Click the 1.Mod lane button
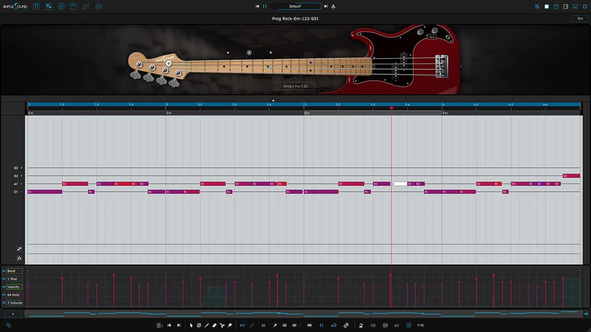This screenshot has width=591, height=332. tap(14, 279)
